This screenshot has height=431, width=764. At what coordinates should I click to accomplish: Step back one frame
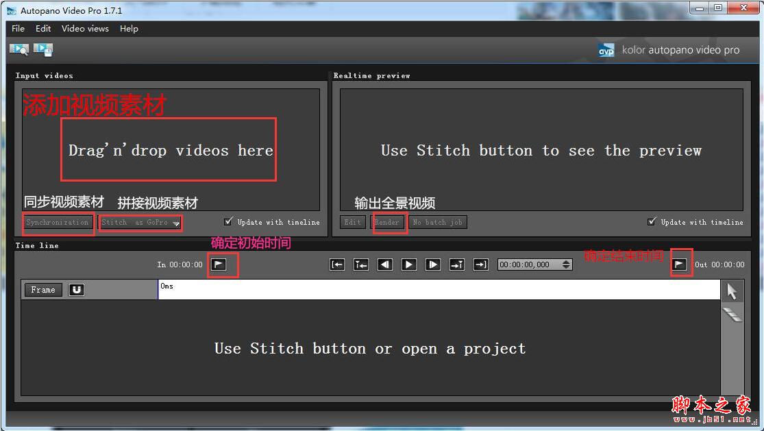(385, 264)
